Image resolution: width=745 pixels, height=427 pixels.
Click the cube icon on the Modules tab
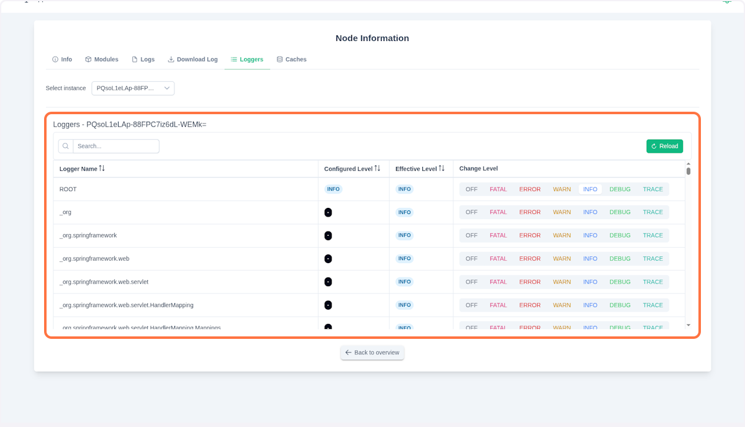point(88,59)
